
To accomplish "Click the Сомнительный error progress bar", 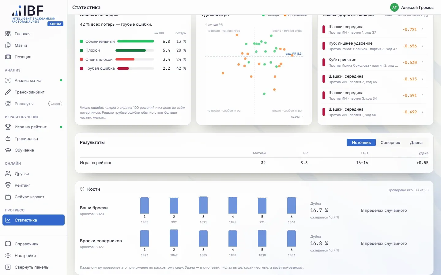I will (136, 41).
